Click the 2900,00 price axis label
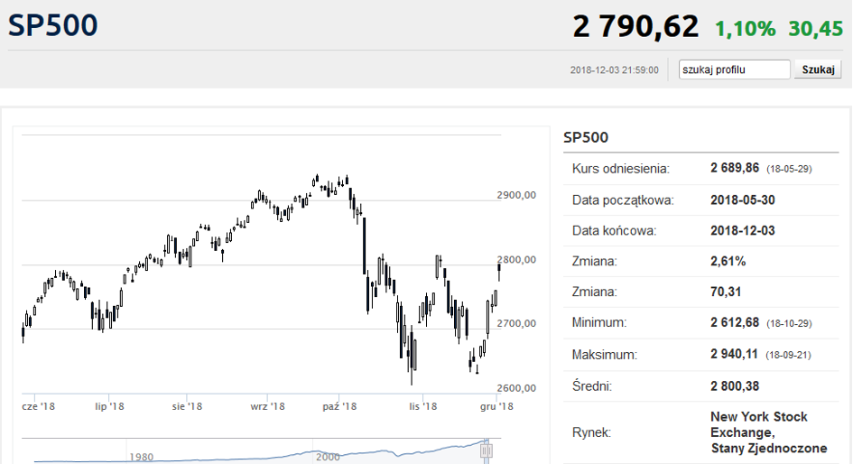The image size is (853, 464). point(516,195)
